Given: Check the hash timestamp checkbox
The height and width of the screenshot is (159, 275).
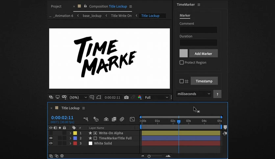Looking at the screenshot, I should tap(182, 81).
